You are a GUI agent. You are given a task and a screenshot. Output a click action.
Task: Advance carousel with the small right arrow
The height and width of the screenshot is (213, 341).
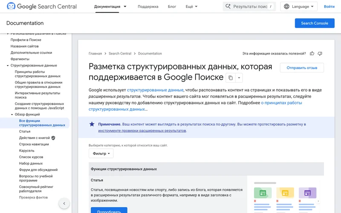click(x=318, y=201)
